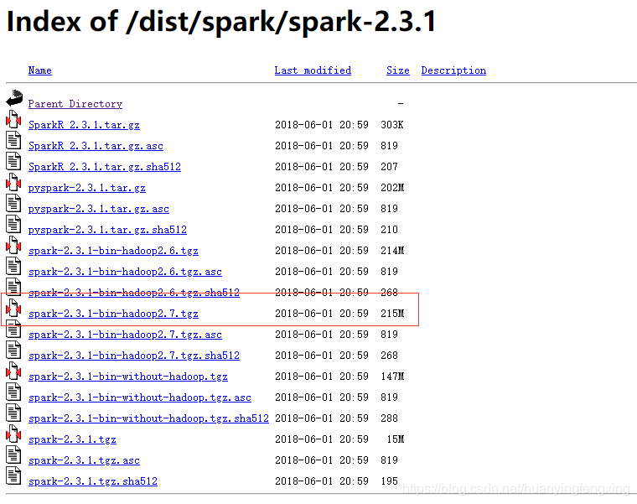Download SparkR_2.3.1.tar.gz
The height and width of the screenshot is (504, 637).
84,125
